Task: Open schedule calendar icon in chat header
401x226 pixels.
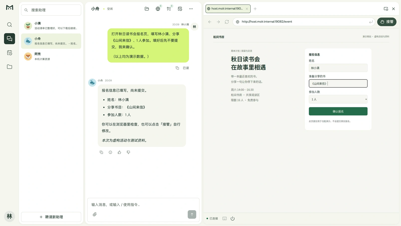Action: 180,9
